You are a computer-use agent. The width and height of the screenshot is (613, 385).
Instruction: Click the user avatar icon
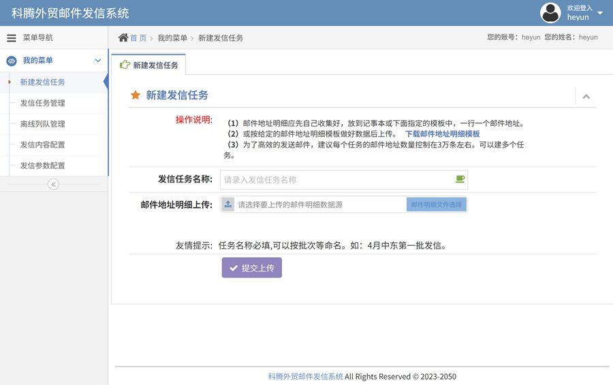pyautogui.click(x=550, y=13)
